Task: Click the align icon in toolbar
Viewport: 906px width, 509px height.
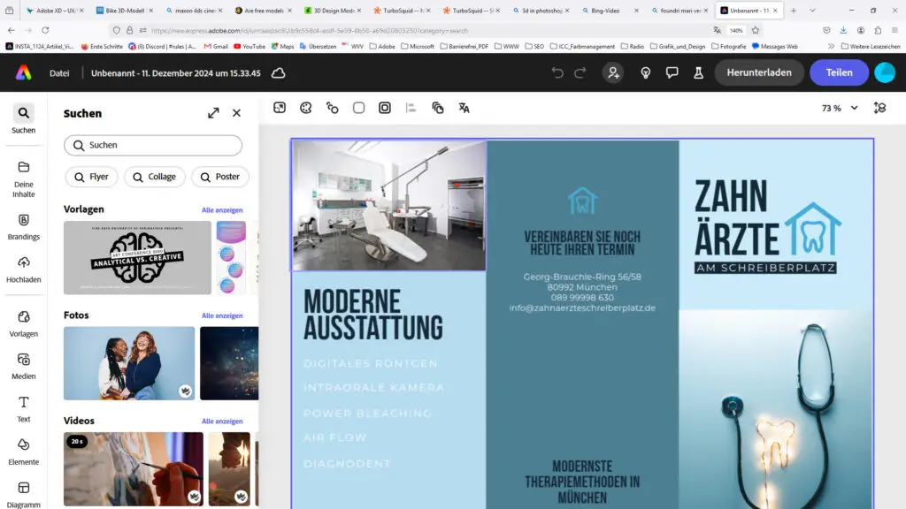Action: (x=411, y=108)
